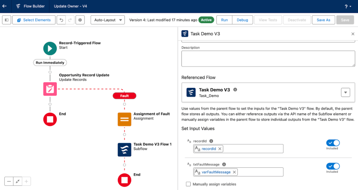This screenshot has width=358, height=190.
Task: Add element below Run Immediately connector
Action: click(x=50, y=72)
